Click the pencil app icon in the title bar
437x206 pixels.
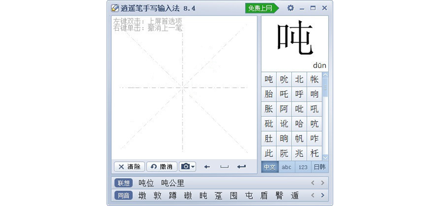click(114, 8)
